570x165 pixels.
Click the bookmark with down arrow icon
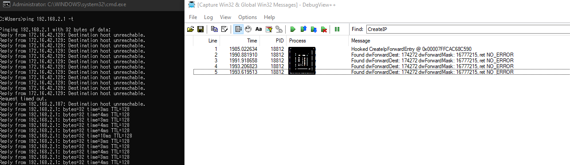(314, 29)
